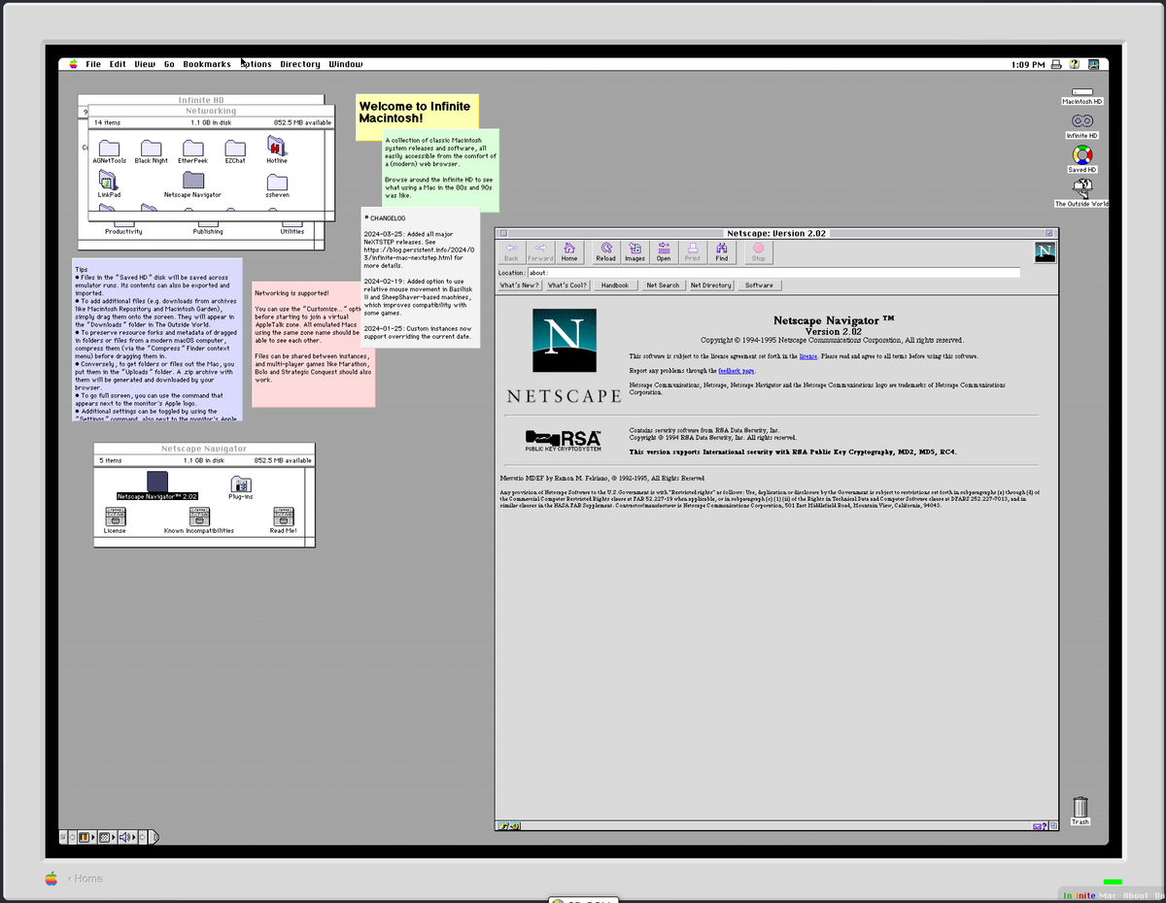
Task: Click the printer icon in the menu bar
Action: tap(1056, 64)
